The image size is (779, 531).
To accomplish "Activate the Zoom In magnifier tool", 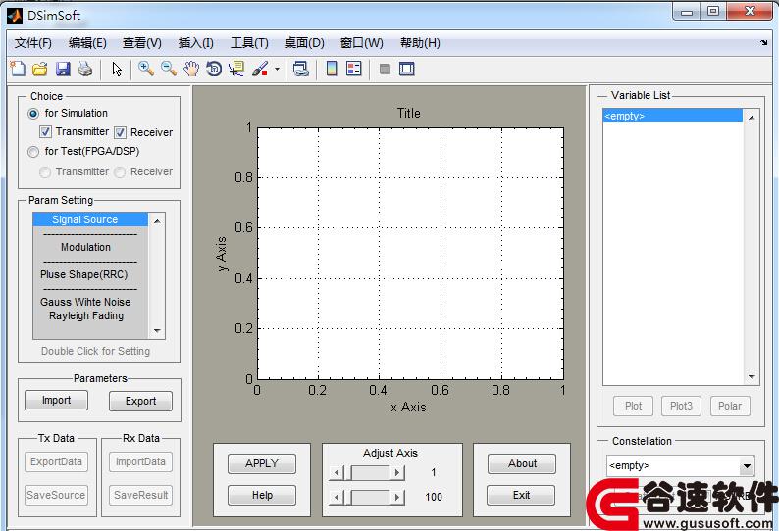I will 145,69.
